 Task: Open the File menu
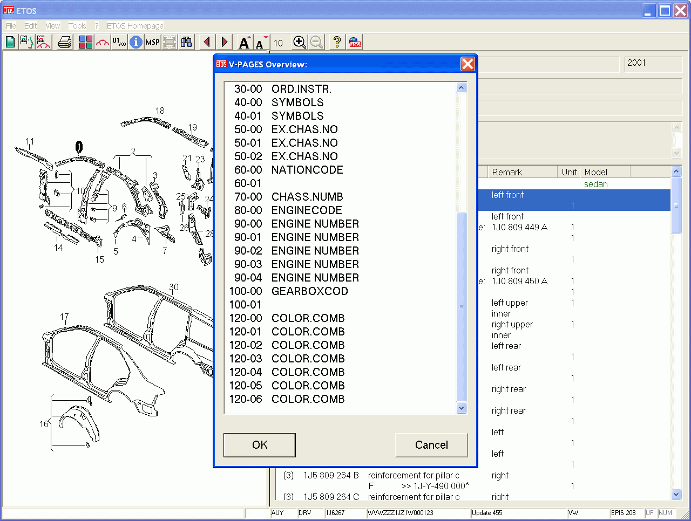(x=11, y=26)
